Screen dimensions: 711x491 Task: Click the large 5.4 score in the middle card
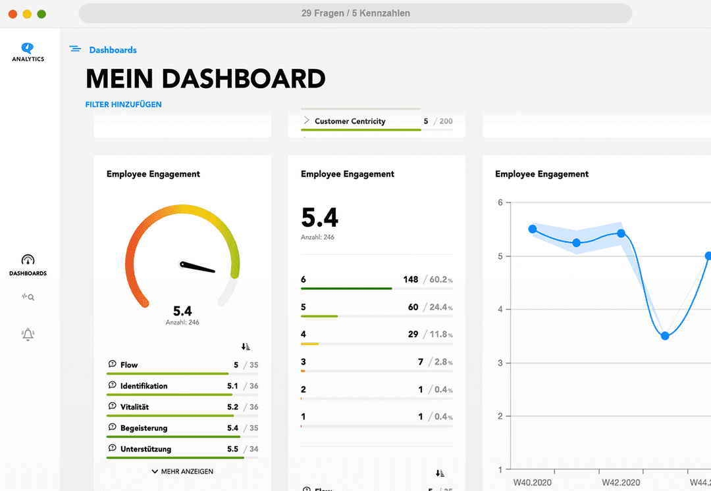pyautogui.click(x=320, y=218)
